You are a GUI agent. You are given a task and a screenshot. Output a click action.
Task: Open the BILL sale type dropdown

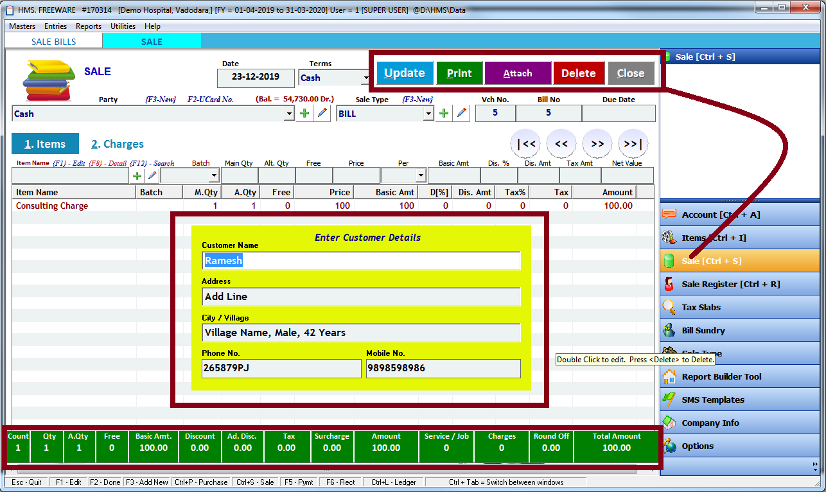tap(427, 112)
